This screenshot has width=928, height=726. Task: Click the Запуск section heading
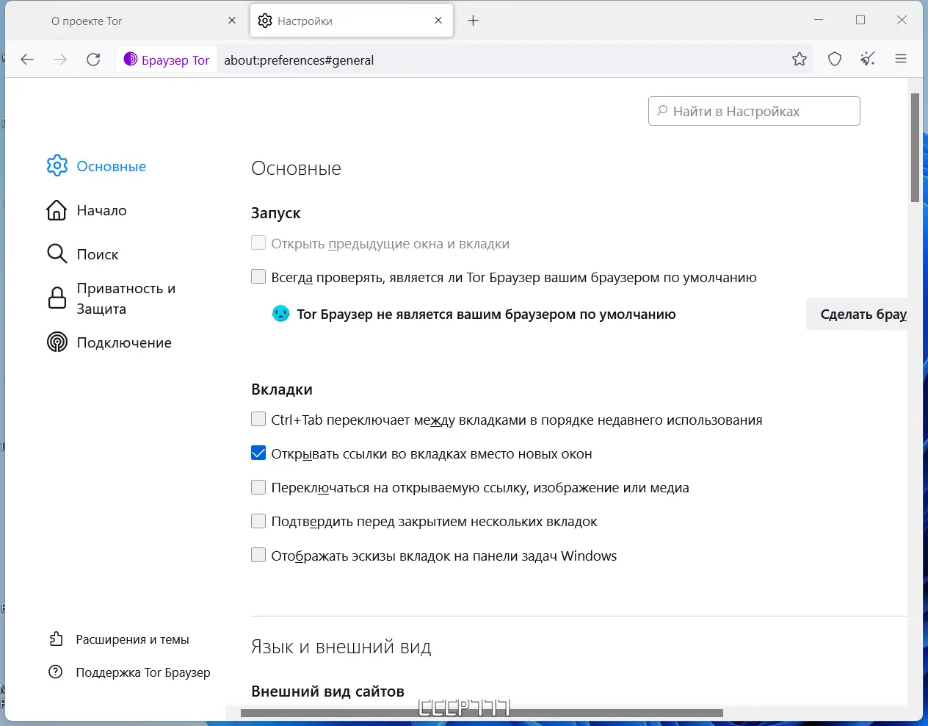(x=276, y=213)
